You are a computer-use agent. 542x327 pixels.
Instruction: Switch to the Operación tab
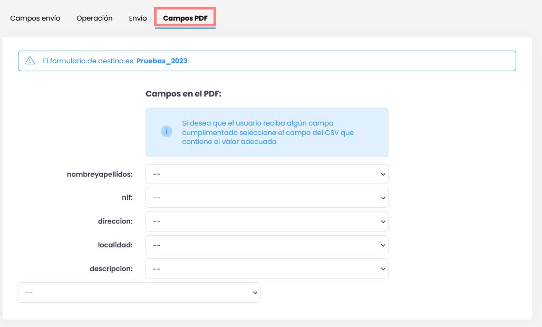click(x=94, y=18)
